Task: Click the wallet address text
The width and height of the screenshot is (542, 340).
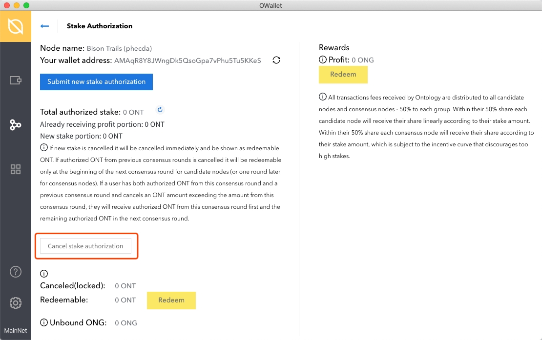Action: tap(188, 61)
